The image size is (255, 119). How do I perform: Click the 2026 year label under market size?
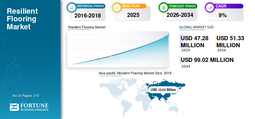(x=222, y=50)
